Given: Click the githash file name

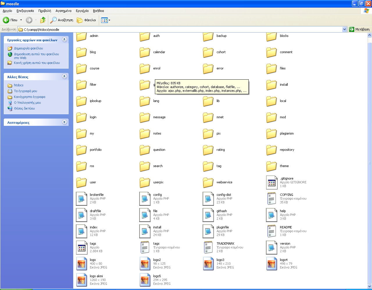Looking at the screenshot, I should click(x=222, y=211).
